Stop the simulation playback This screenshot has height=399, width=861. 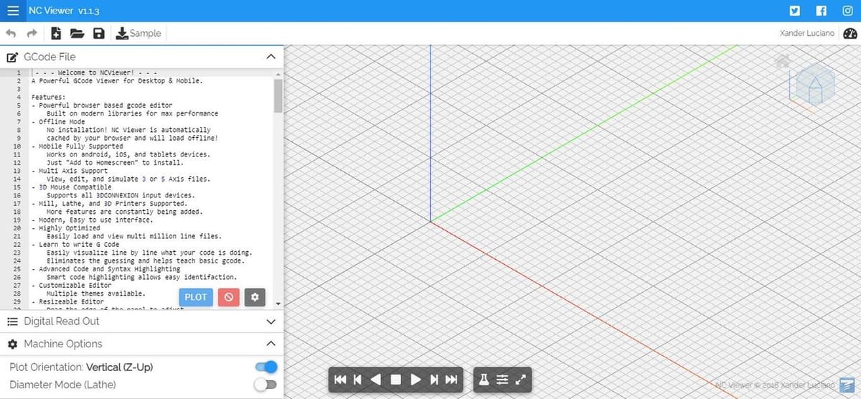(395, 380)
